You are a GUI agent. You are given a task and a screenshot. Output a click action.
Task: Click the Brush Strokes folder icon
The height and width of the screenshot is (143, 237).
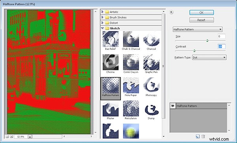coord(107,17)
